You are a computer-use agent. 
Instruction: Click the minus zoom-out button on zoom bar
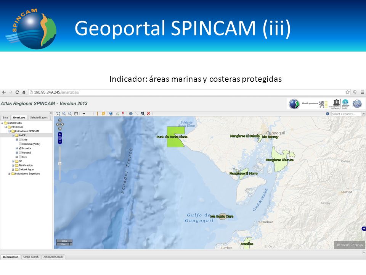tap(60, 142)
